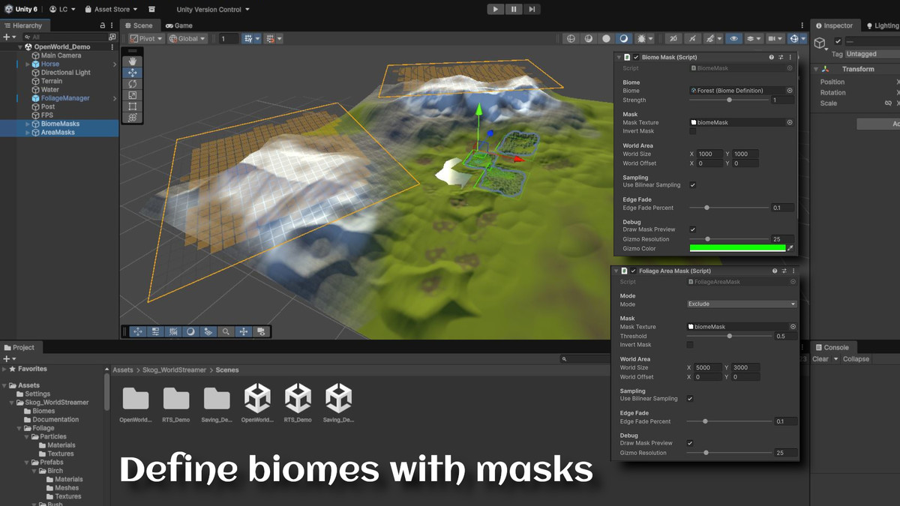Adjust Biome Mask Edge Fade Percent slider
Viewport: 900px width, 506px height.
click(729, 208)
